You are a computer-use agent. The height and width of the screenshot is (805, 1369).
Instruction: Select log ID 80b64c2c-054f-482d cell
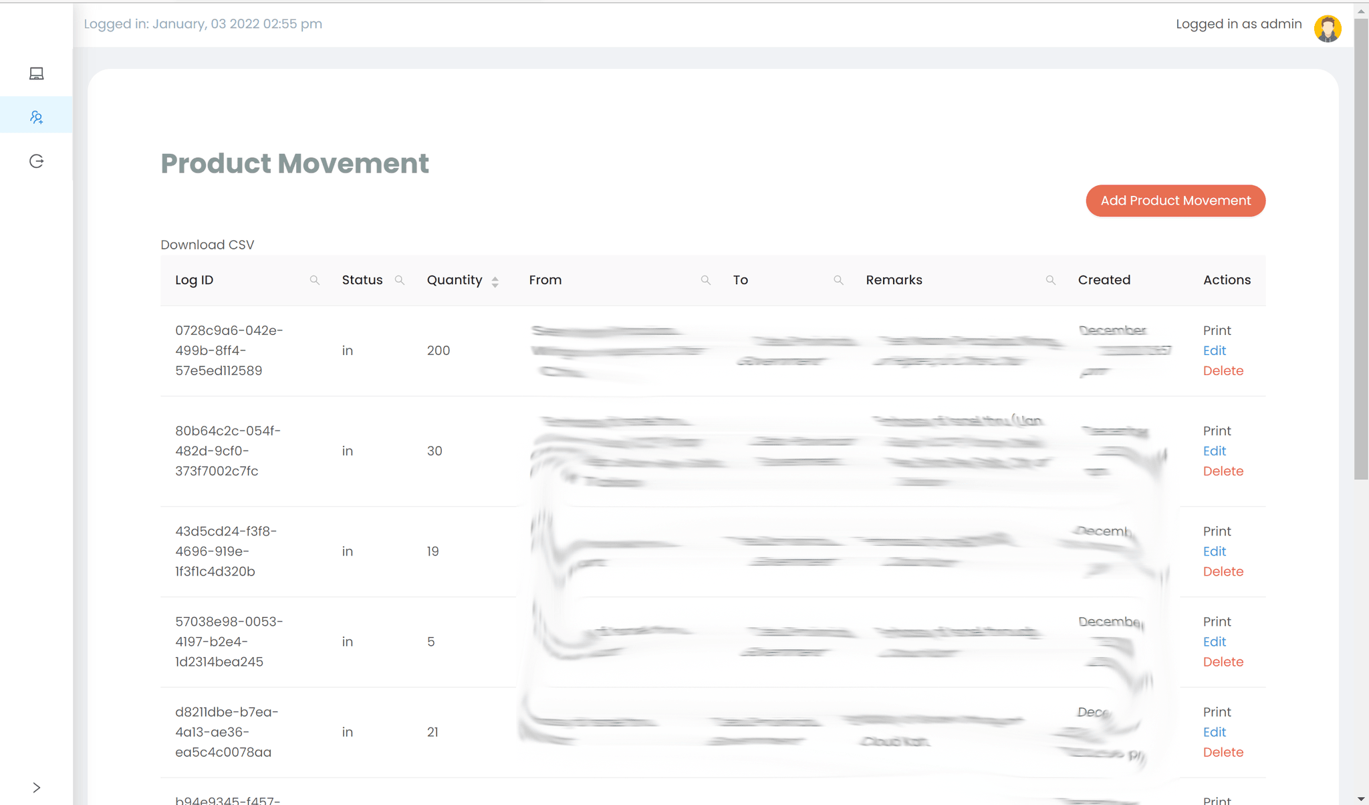tap(228, 451)
